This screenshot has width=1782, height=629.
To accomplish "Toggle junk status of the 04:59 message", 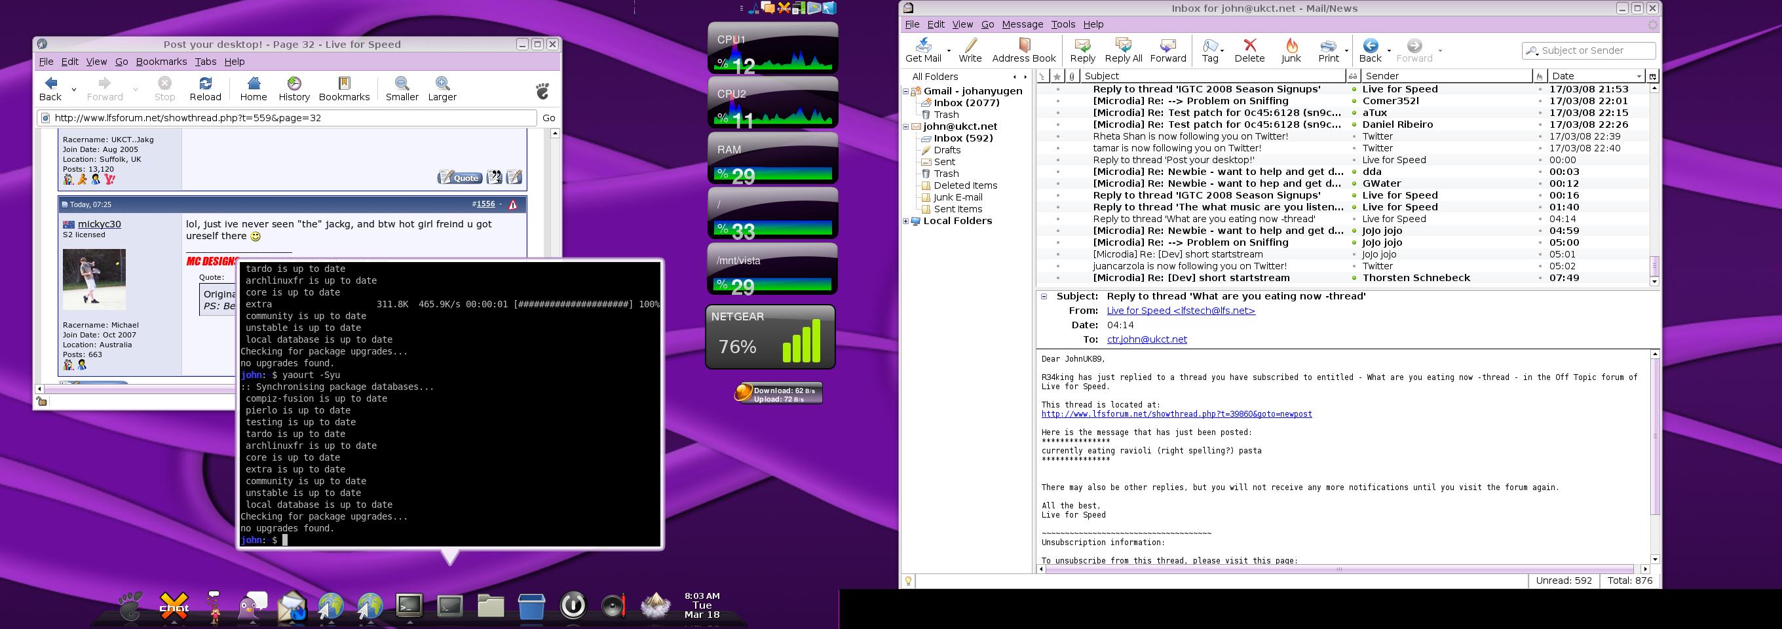I will pos(1540,231).
